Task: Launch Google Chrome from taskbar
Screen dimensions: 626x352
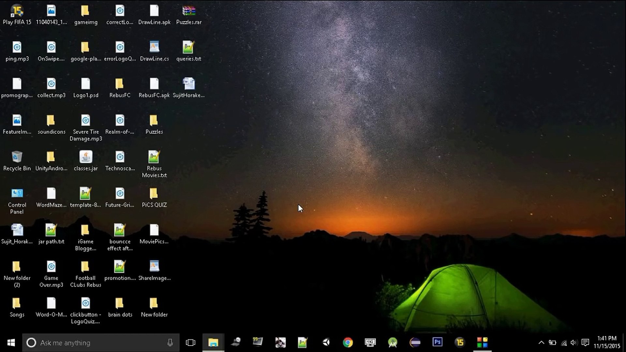Action: coord(348,342)
